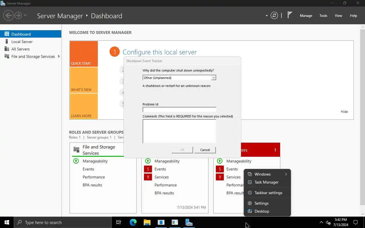Open Task Manager from context menu
365x228 pixels.
pyautogui.click(x=267, y=182)
